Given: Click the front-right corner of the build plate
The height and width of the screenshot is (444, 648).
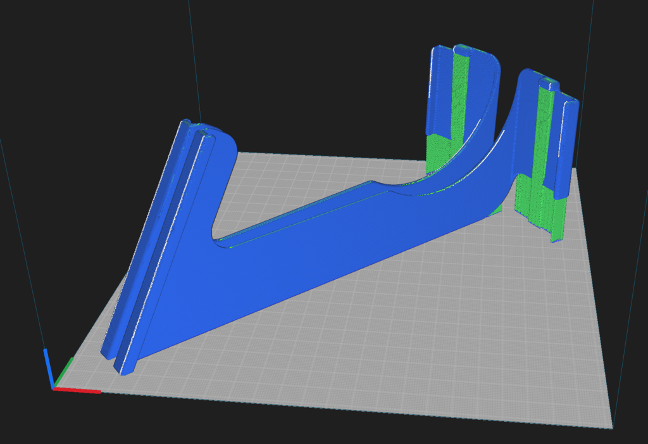Looking at the screenshot, I should click(611, 426).
